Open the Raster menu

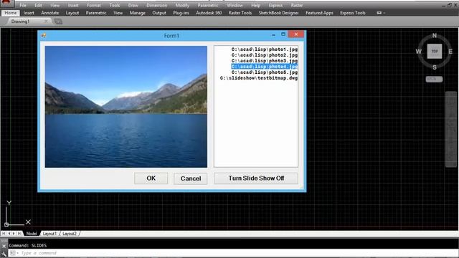click(x=296, y=5)
